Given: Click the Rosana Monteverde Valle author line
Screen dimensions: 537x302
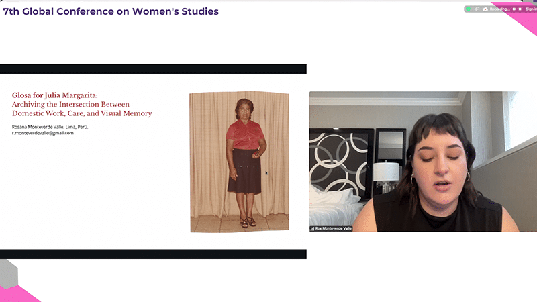Looking at the screenshot, I should (50, 127).
